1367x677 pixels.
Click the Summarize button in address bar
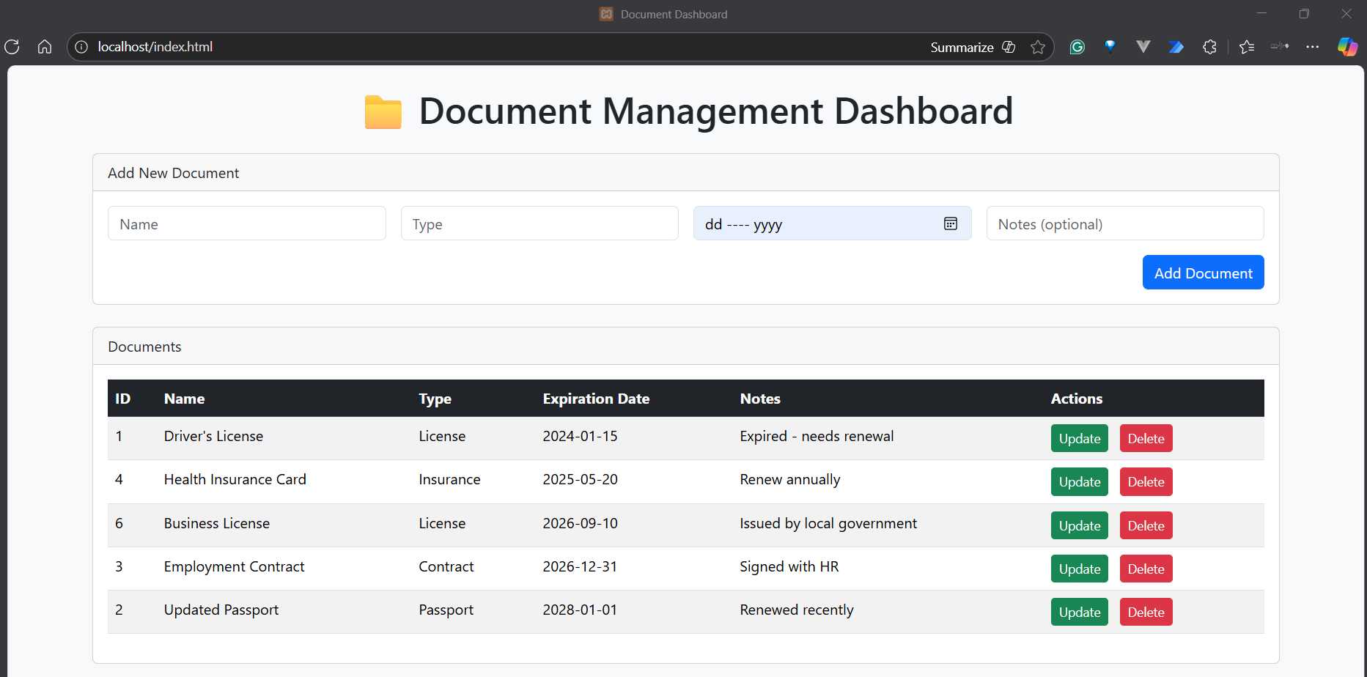coord(972,47)
